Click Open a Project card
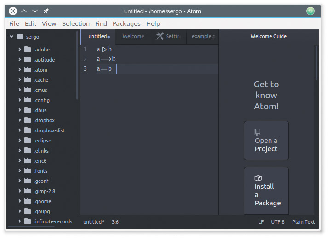Screen dimensions: 328x238 [266, 141]
